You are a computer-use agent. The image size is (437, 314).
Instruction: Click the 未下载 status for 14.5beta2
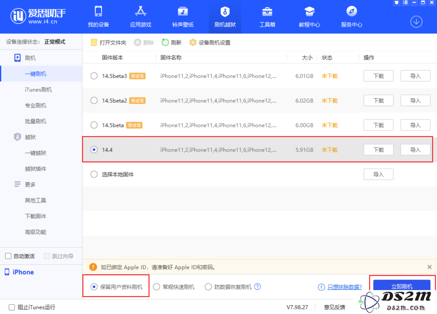[329, 101]
